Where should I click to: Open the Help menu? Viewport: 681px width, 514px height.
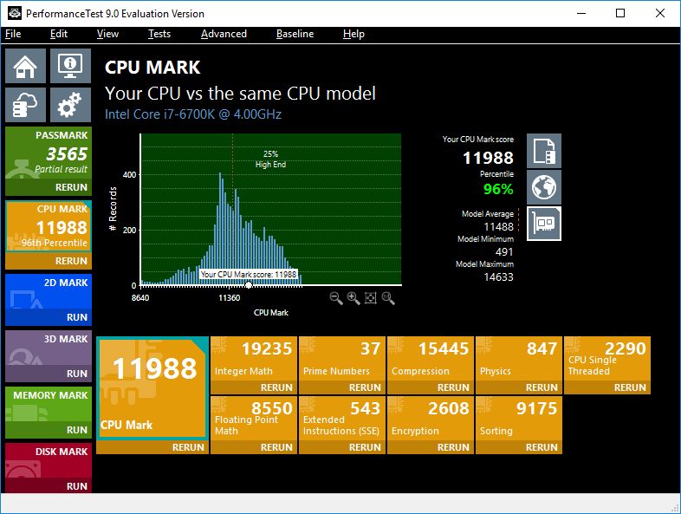(x=353, y=34)
